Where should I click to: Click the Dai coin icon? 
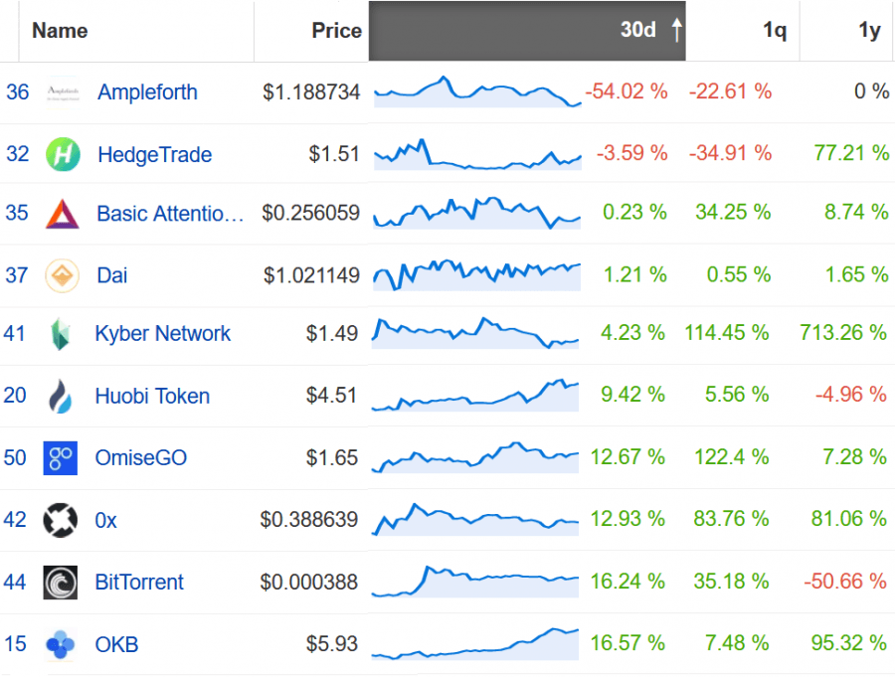click(63, 275)
